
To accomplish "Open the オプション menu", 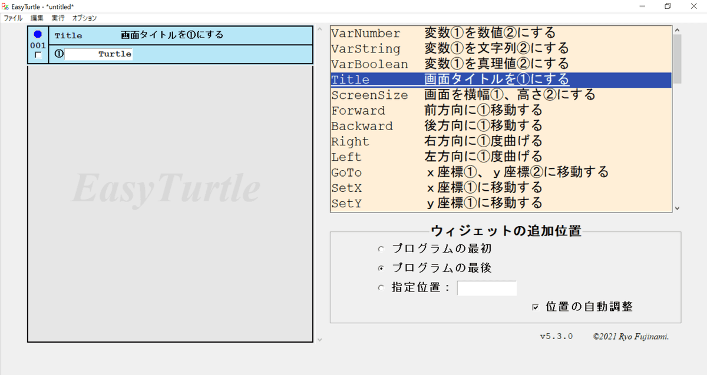I will coord(85,18).
